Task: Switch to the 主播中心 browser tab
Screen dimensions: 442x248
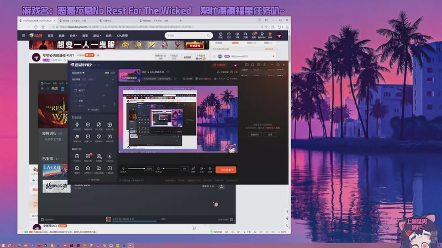Action: click(107, 20)
